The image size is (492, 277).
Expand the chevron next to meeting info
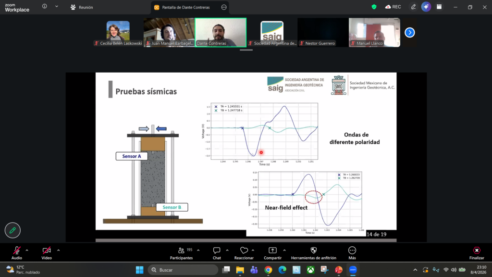[57, 7]
